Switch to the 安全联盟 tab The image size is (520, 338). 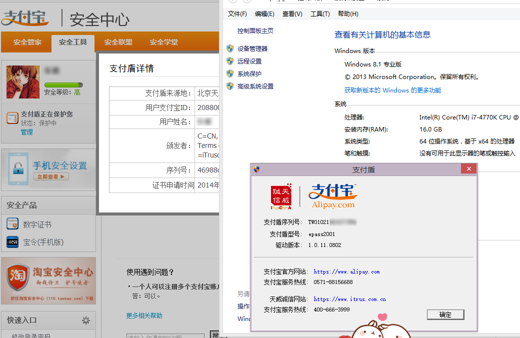pyautogui.click(x=118, y=42)
